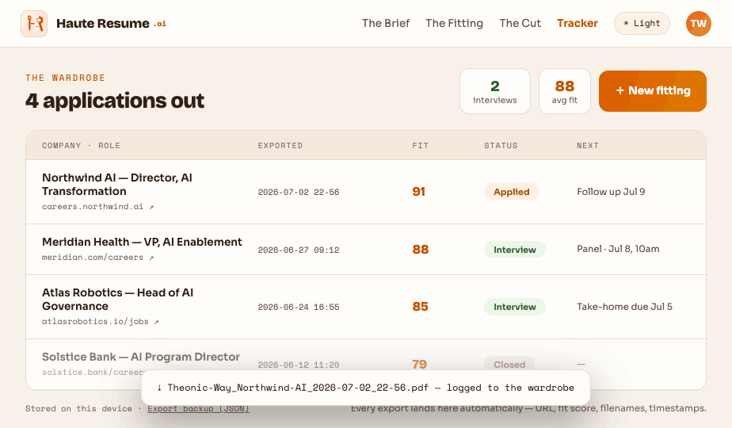Click the Exported column header
Viewport: 732px width, 428px height.
[280, 146]
